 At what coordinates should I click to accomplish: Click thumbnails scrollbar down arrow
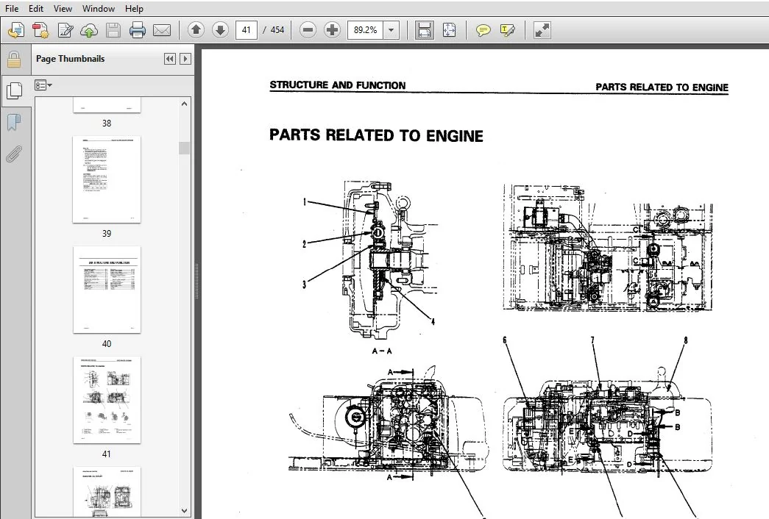(x=185, y=511)
